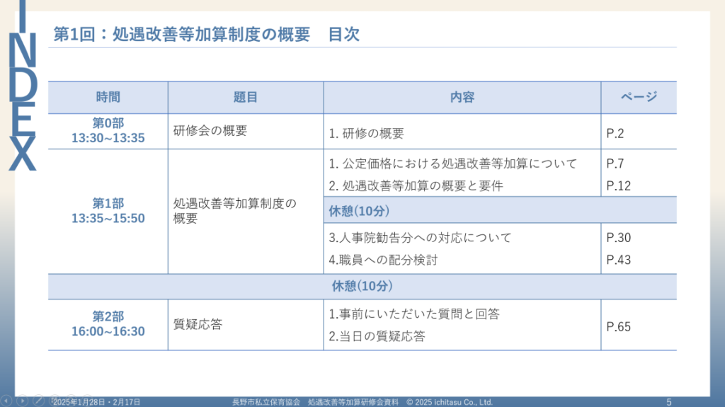Click 1. 公定価格における処遇改善等加算について
The height and width of the screenshot is (407, 725).
click(453, 164)
